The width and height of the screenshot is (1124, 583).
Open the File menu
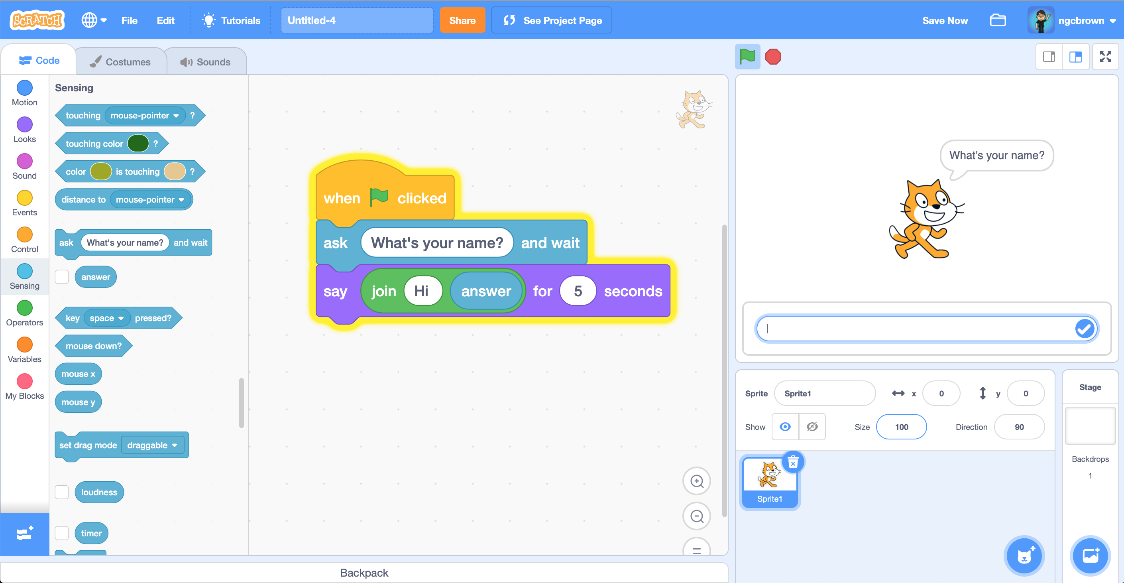pos(129,20)
